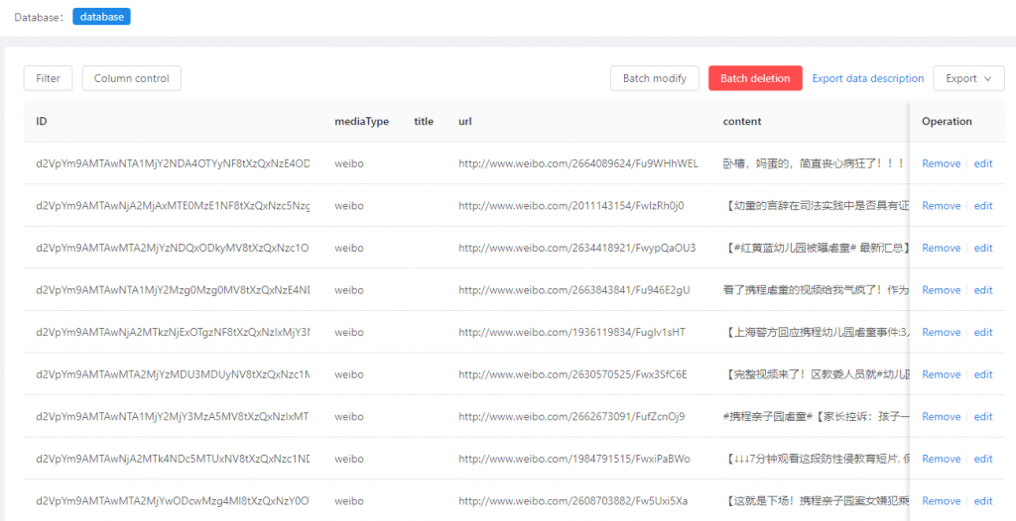The height and width of the screenshot is (521, 1016).
Task: Select the blue database tag
Action: [x=101, y=17]
